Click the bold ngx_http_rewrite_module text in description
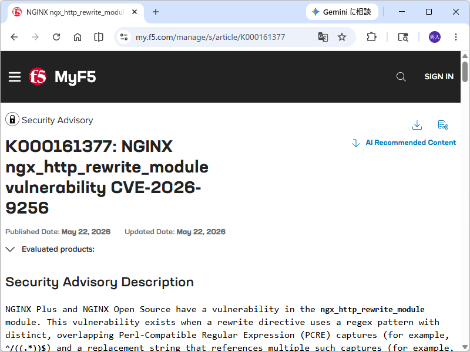 click(372, 309)
